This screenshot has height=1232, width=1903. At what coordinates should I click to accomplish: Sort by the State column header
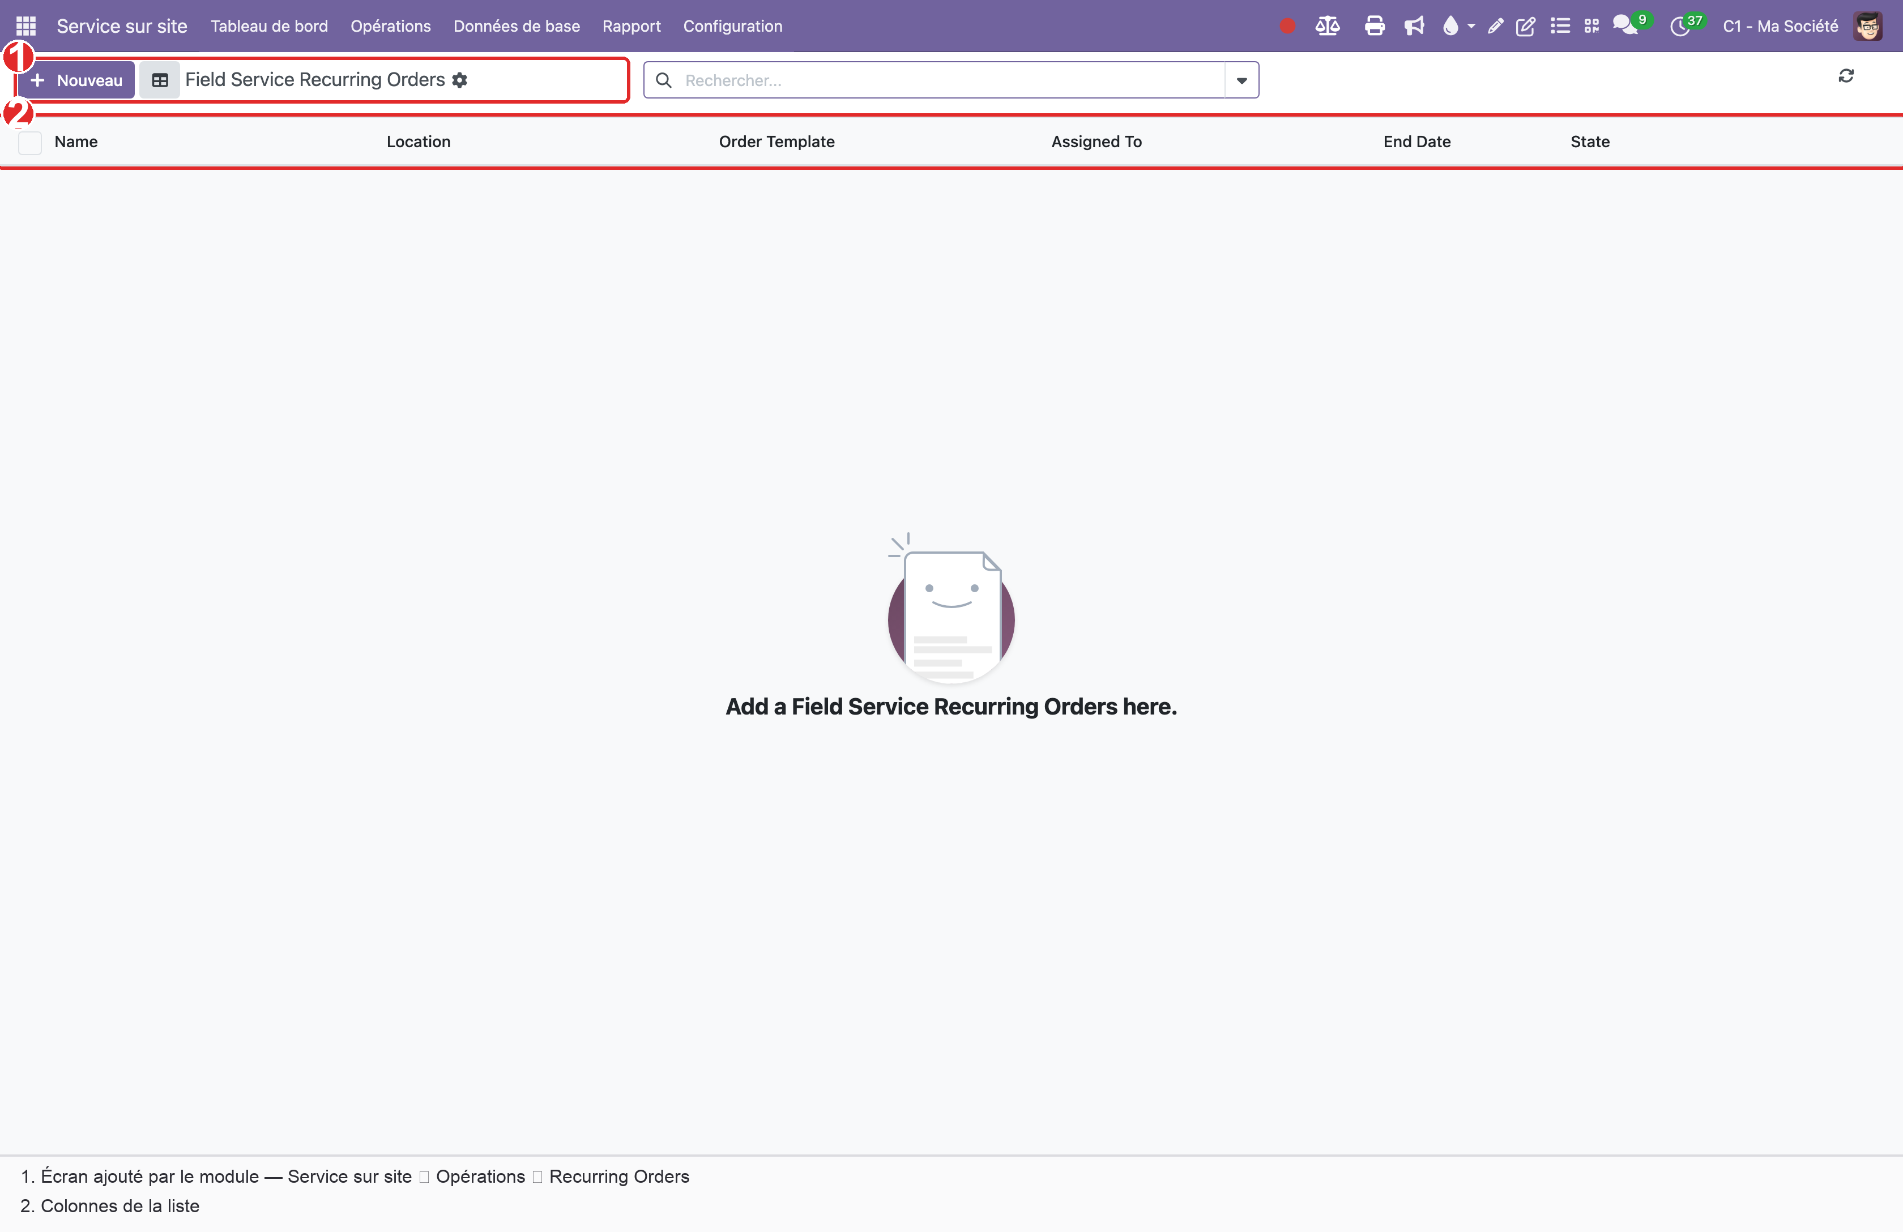click(x=1590, y=142)
